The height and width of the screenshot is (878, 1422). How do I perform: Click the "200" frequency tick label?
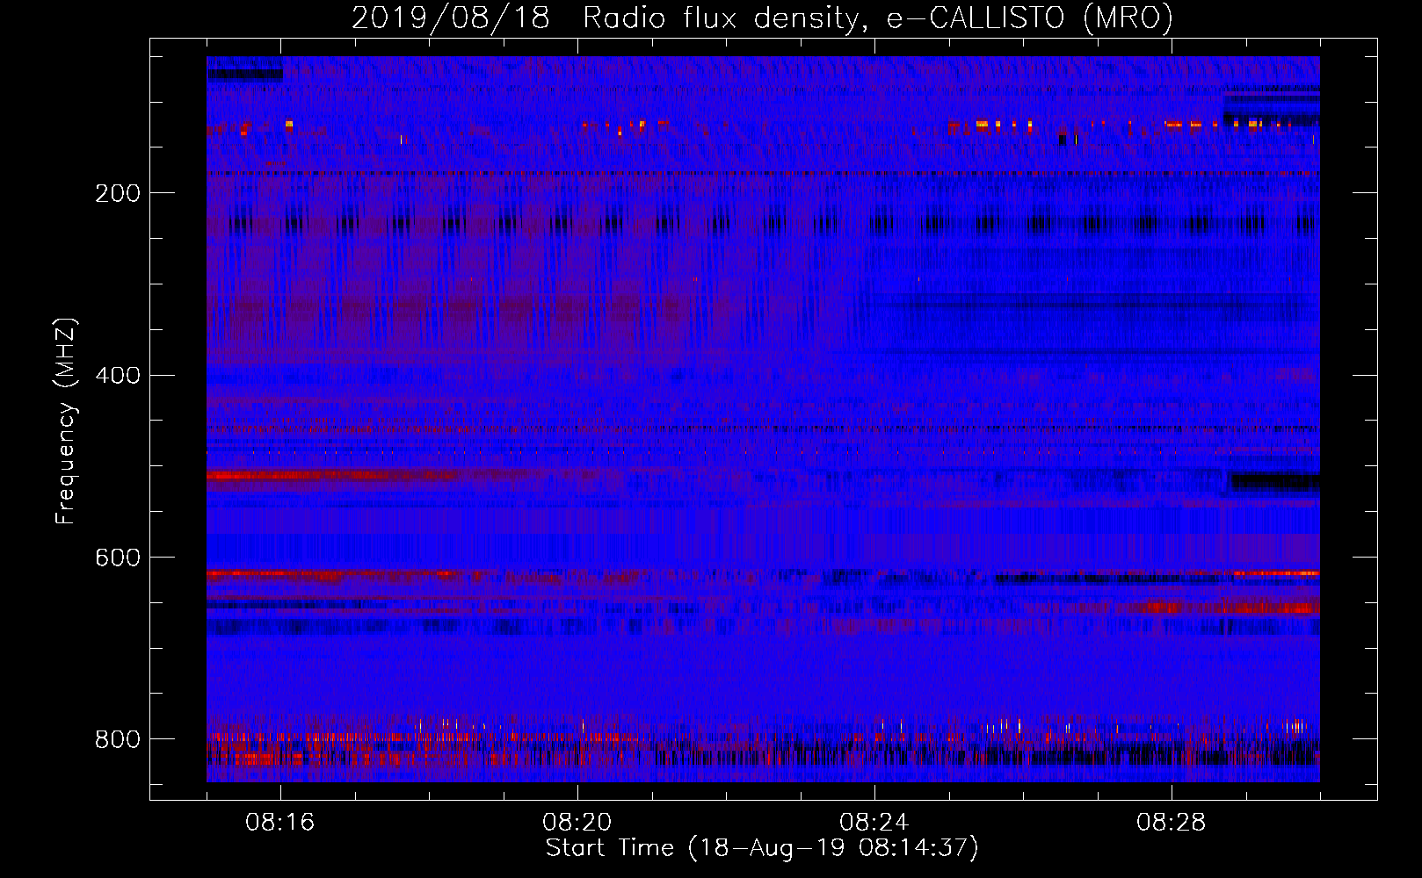pyautogui.click(x=117, y=193)
